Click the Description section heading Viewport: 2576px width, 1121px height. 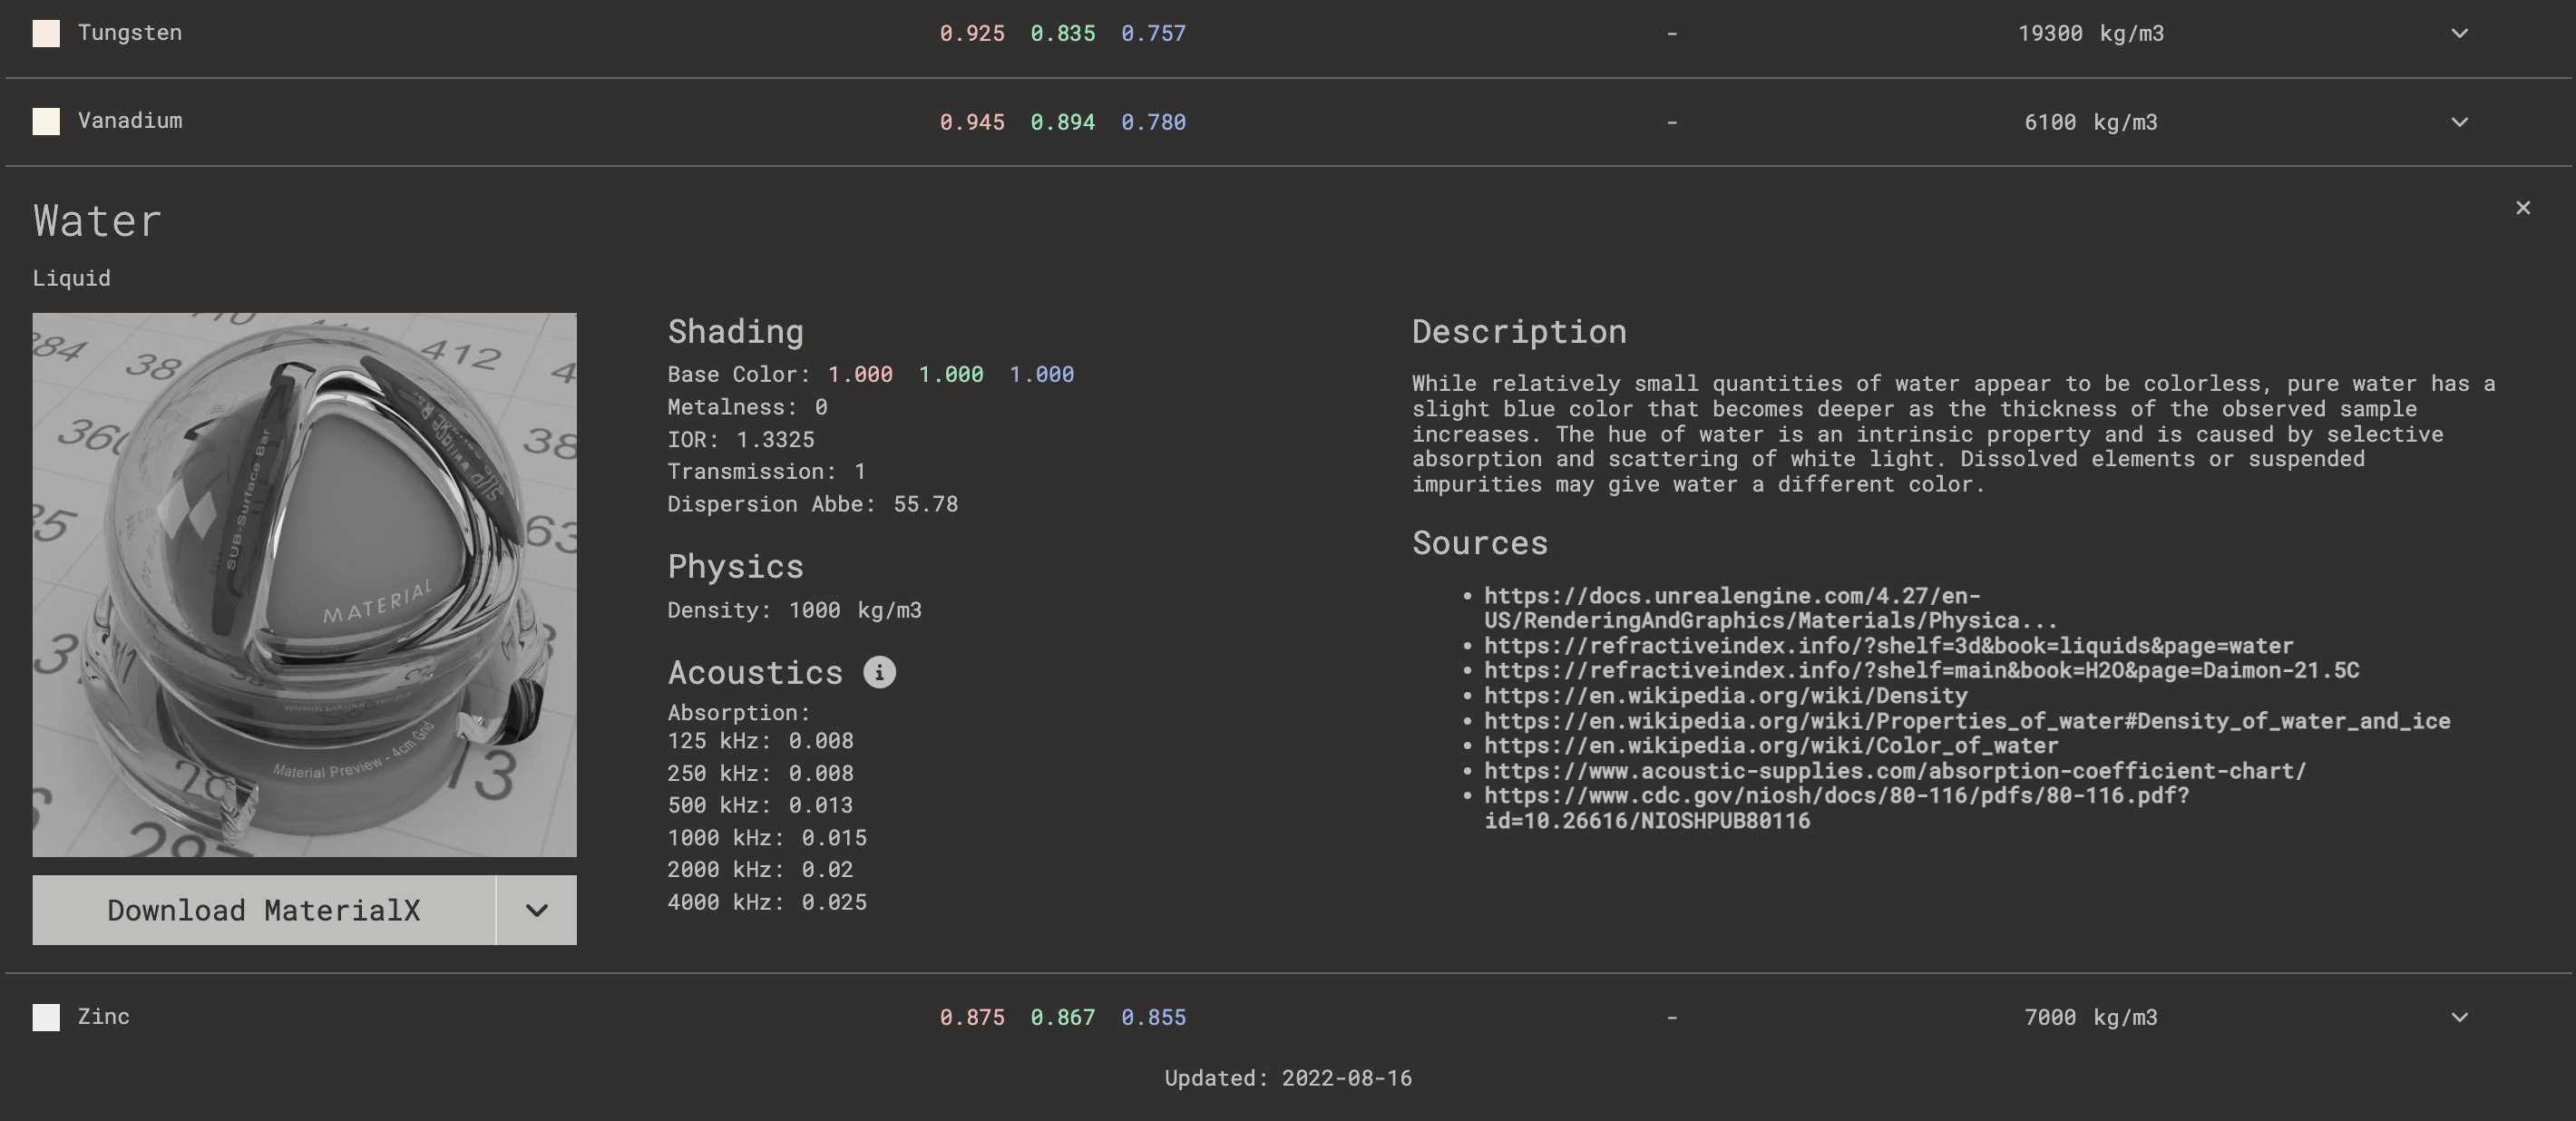1519,332
